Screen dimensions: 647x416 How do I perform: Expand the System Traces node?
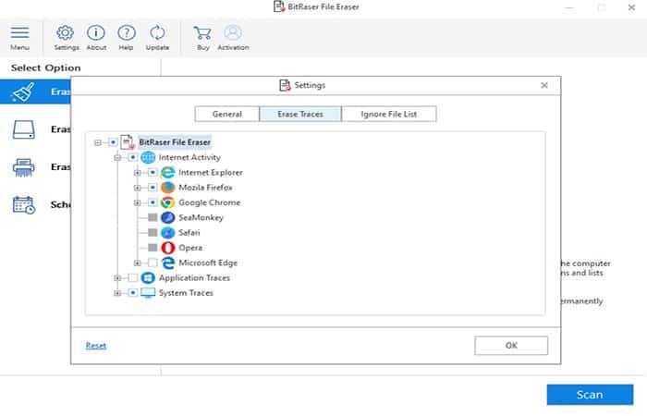tap(117, 293)
